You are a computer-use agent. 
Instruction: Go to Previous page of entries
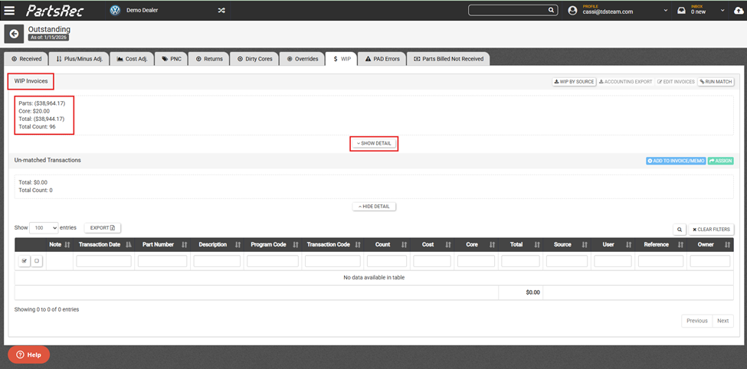click(697, 321)
